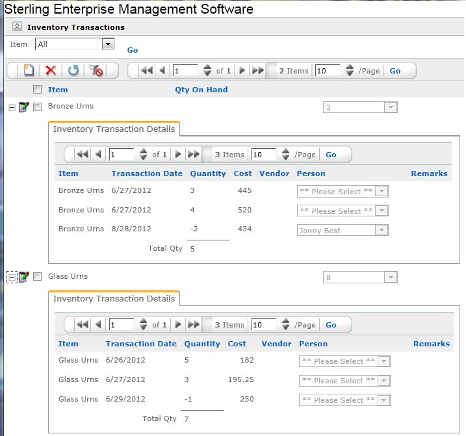Click the clear filter funnel icon
466x436 pixels.
click(96, 70)
